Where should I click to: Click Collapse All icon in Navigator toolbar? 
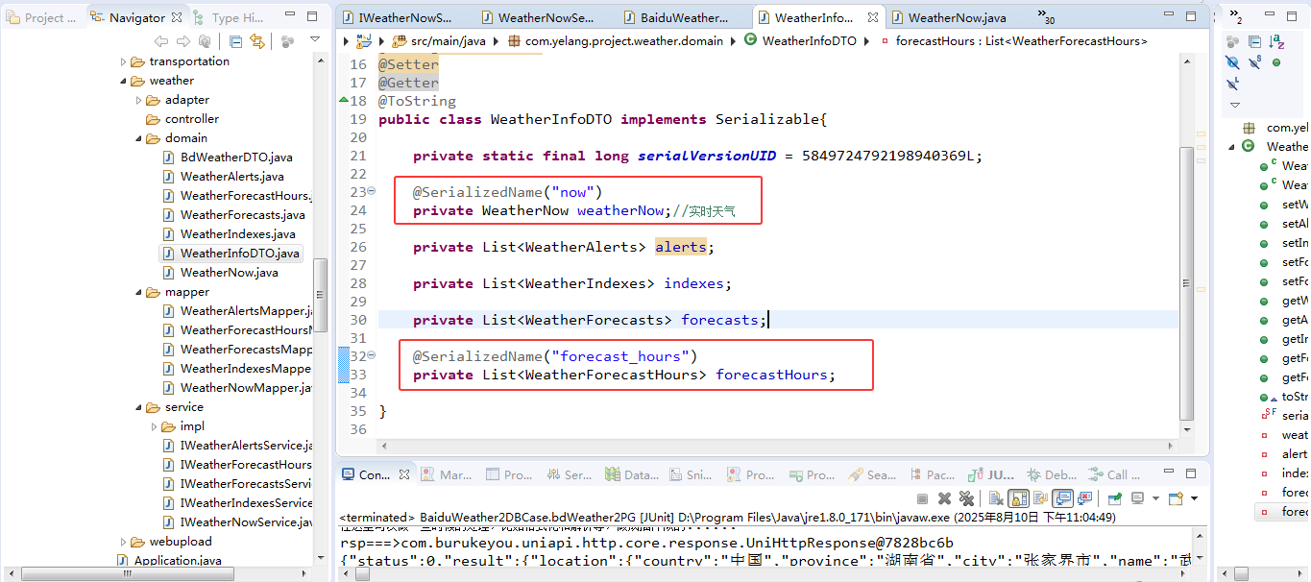[236, 41]
